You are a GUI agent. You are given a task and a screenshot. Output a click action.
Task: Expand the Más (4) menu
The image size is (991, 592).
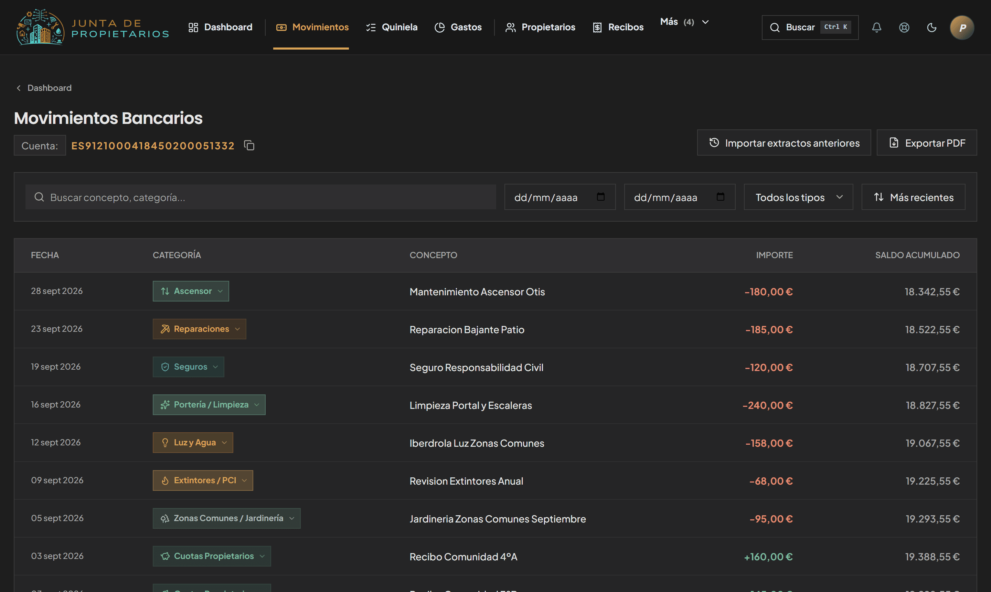(x=684, y=22)
